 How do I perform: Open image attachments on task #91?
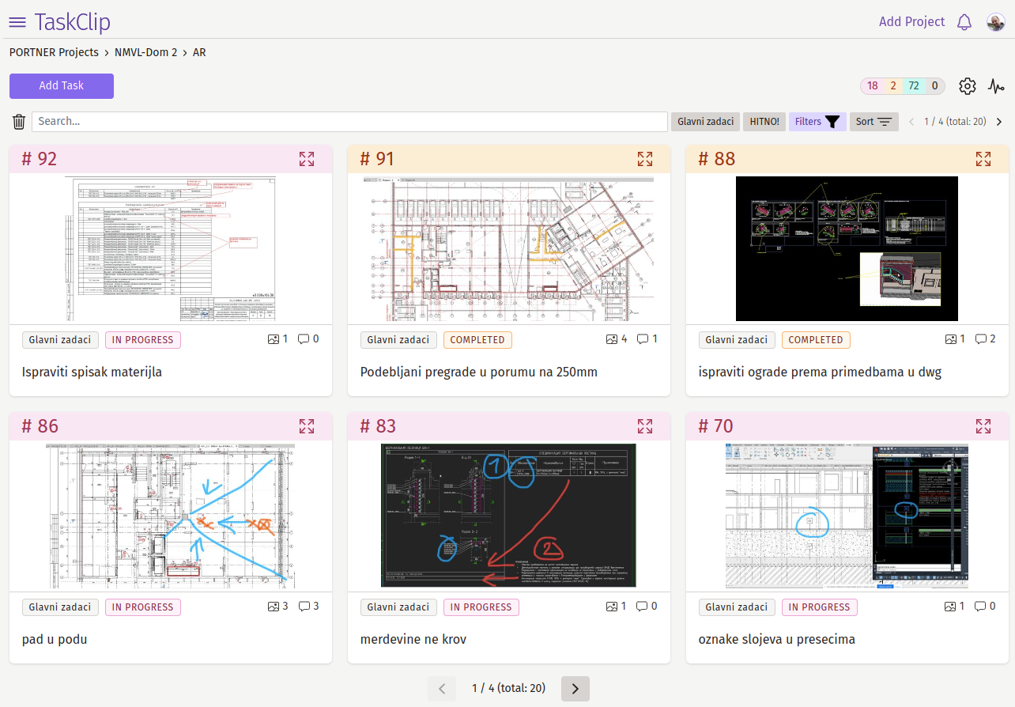click(x=615, y=339)
